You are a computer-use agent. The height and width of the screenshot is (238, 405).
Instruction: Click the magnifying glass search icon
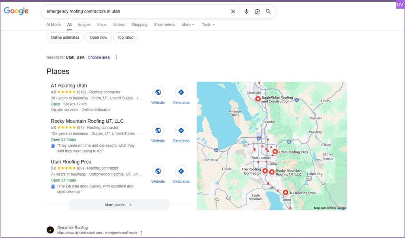click(268, 11)
